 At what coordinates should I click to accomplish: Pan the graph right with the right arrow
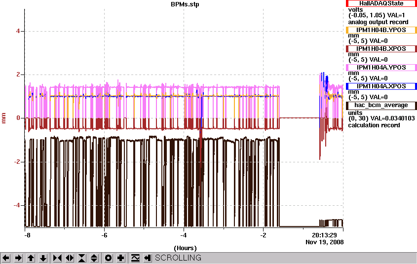click(x=18, y=258)
